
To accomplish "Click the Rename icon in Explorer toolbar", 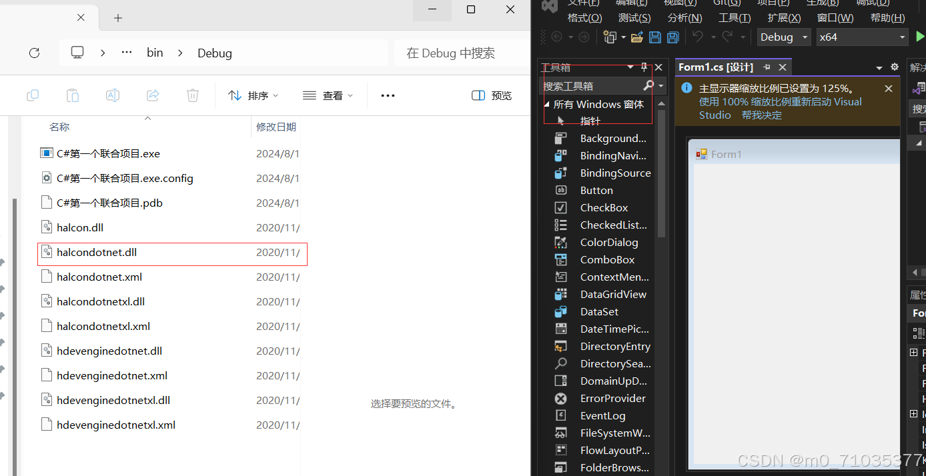I will pos(113,95).
